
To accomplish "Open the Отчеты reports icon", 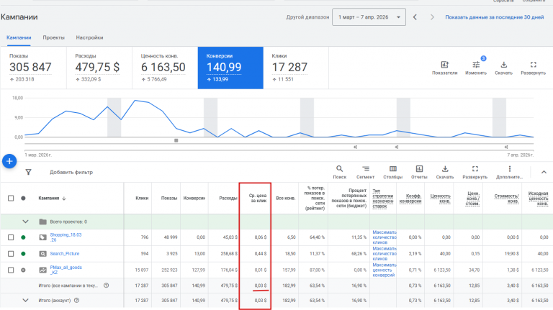I will (x=419, y=169).
